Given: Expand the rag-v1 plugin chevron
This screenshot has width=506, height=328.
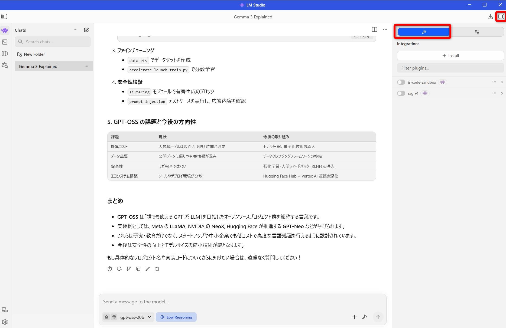Looking at the screenshot, I should [x=502, y=93].
